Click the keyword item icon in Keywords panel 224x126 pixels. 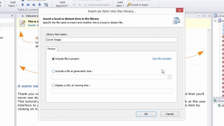pyautogui.click(x=219, y=106)
